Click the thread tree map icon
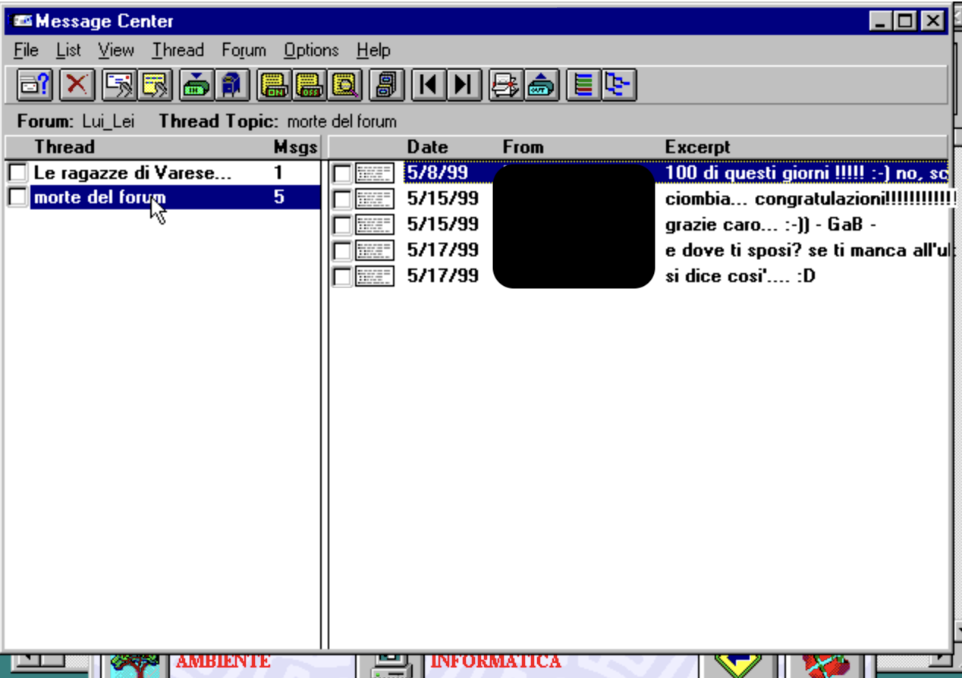Viewport: 962px width, 678px height. 619,84
